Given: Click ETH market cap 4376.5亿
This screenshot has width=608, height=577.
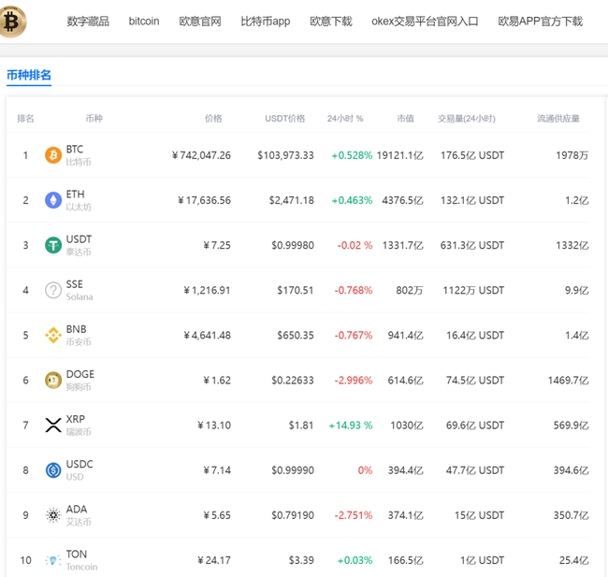Looking at the screenshot, I should coord(402,200).
